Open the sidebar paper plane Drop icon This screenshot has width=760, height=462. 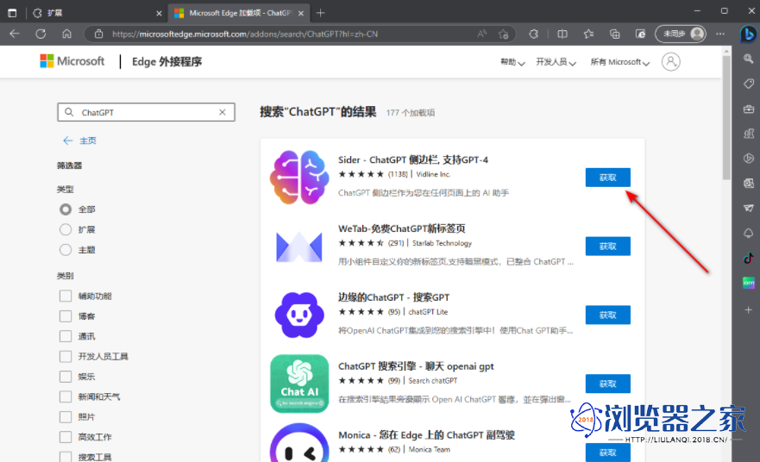pos(749,209)
